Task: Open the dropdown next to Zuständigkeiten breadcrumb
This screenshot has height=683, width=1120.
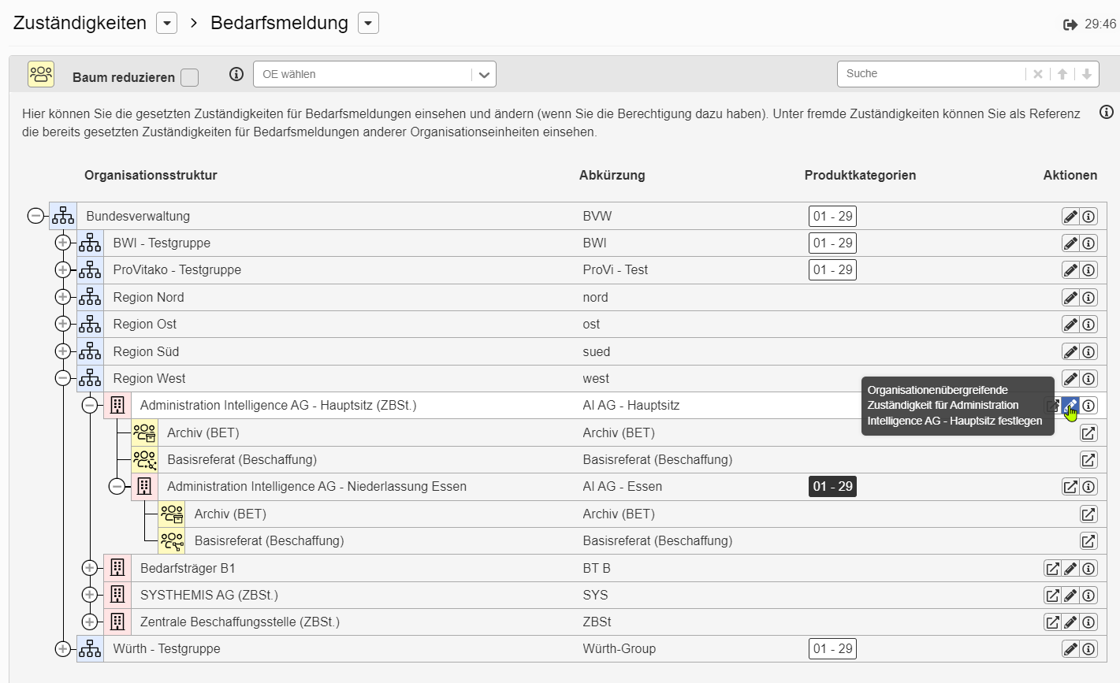Action: tap(166, 23)
